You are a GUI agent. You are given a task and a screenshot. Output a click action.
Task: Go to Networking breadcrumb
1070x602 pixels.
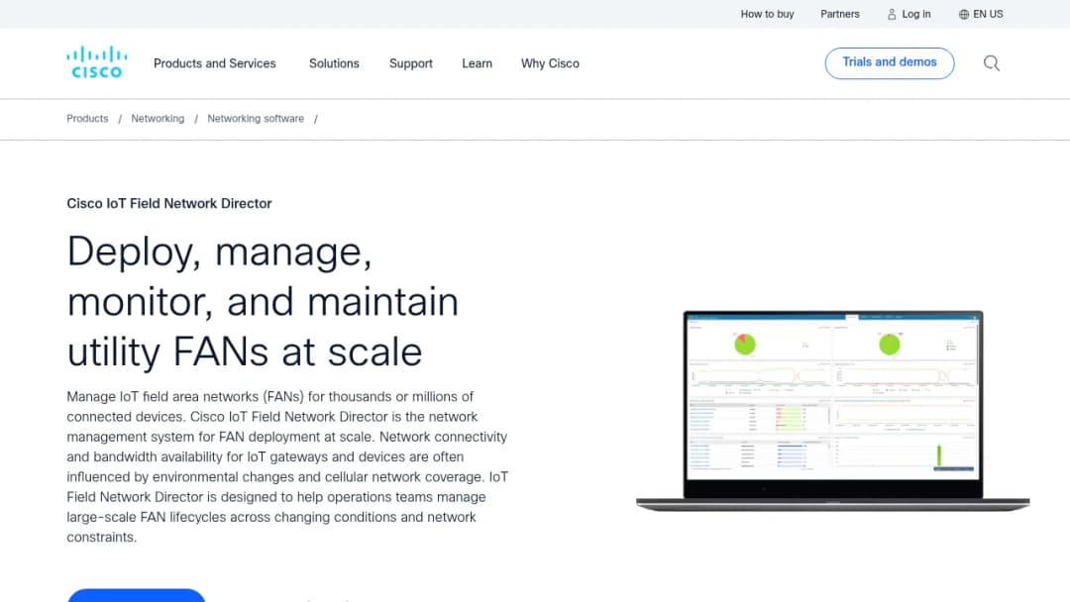(x=158, y=119)
